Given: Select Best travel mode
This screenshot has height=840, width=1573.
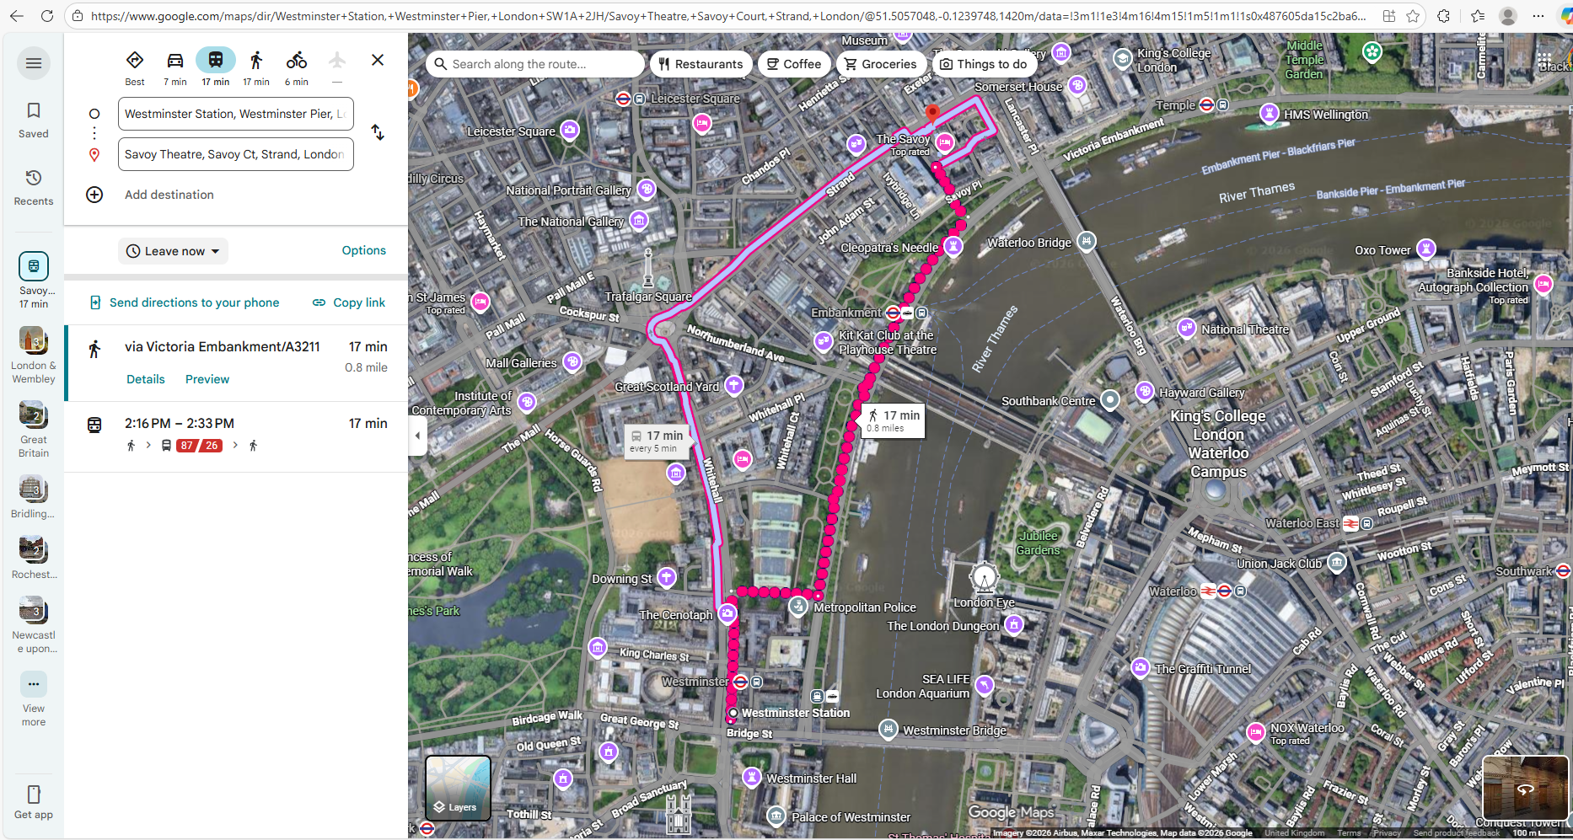Looking at the screenshot, I should [x=135, y=67].
